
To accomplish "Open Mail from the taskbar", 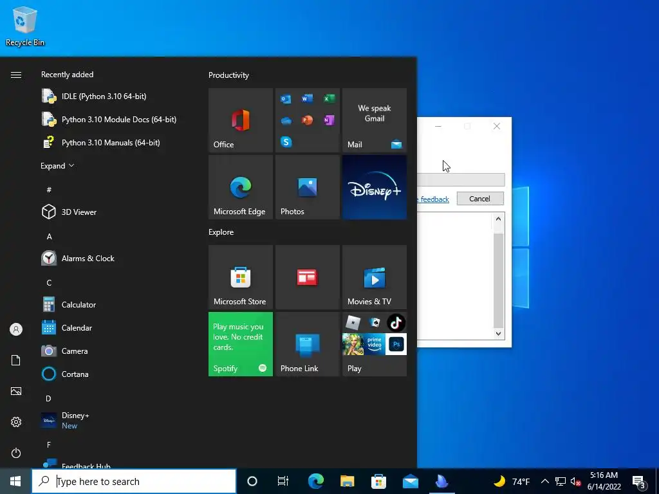I will click(x=410, y=481).
